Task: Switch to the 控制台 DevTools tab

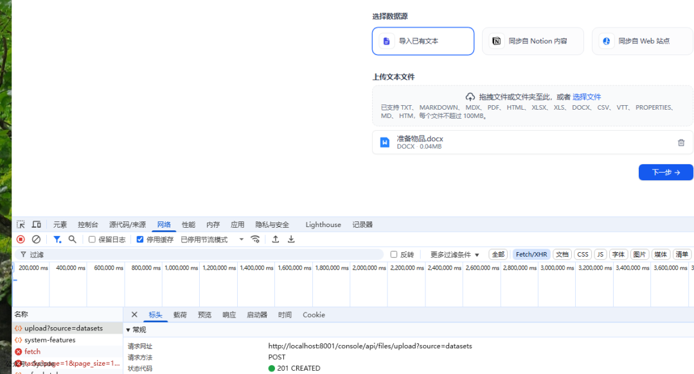Action: (x=88, y=224)
